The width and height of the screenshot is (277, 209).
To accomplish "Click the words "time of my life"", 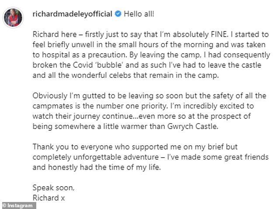I will (x=127, y=167).
